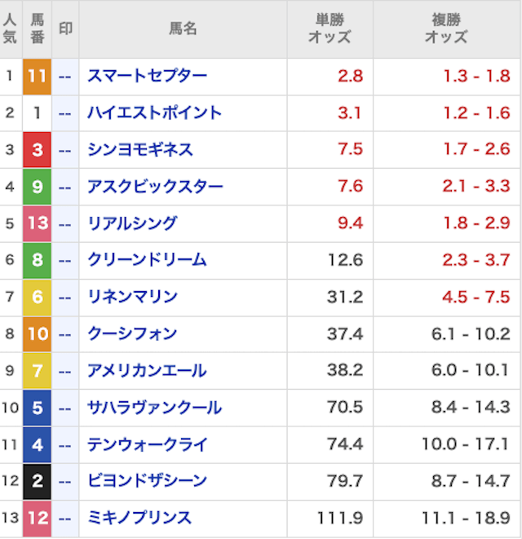Click green horse number 8 badge
The image size is (522, 539).
37,260
